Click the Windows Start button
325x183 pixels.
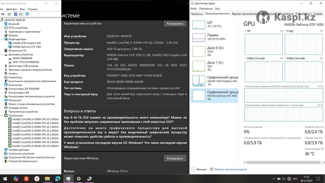click(5, 179)
